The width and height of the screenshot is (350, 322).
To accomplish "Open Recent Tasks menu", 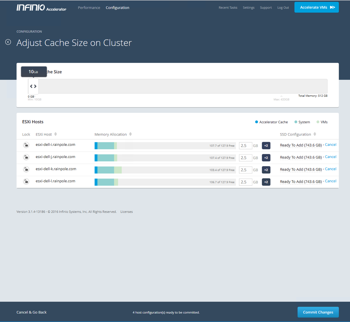I will 228,8.
